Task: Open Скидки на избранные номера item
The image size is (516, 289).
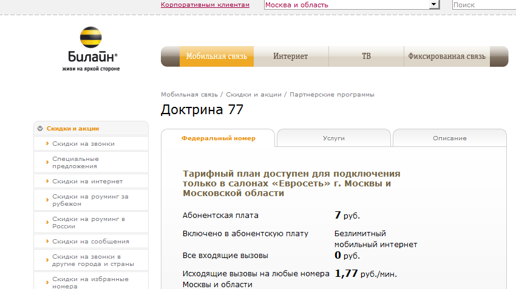Action: (x=91, y=280)
